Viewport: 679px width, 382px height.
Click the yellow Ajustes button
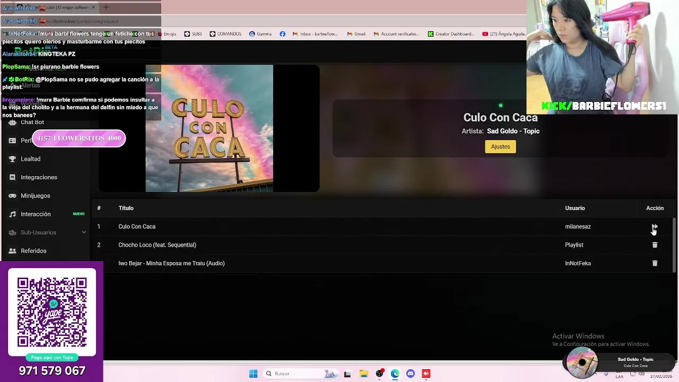click(500, 146)
